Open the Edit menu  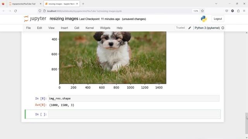coord(40,28)
